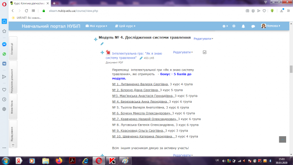Open Бочкун Микола Олександрович link
Image resolution: width=293 pixels, height=165 pixels.
coord(142,113)
